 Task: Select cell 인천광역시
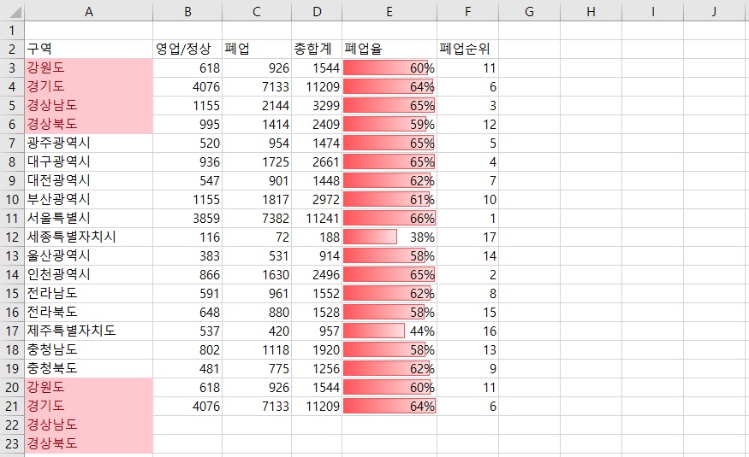[88, 274]
